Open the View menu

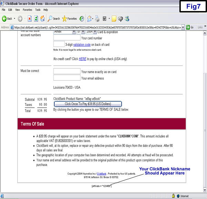point(18,10)
